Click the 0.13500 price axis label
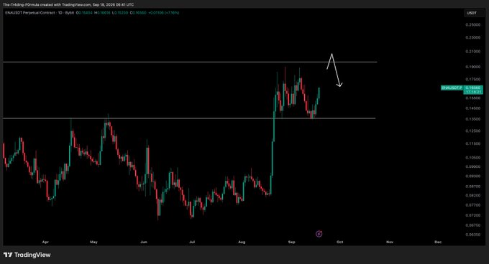 pos(472,119)
